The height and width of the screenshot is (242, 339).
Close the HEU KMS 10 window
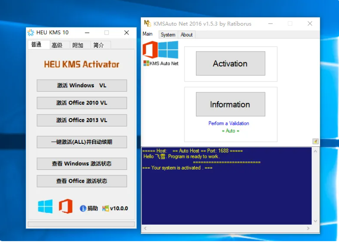pyautogui.click(x=127, y=33)
